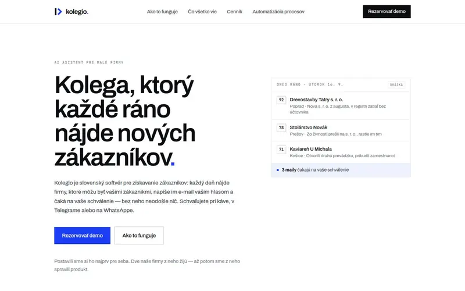Click the Poprad description under Drevostavby Tatry
Viewport: 465px width, 291px height.
coord(338,109)
